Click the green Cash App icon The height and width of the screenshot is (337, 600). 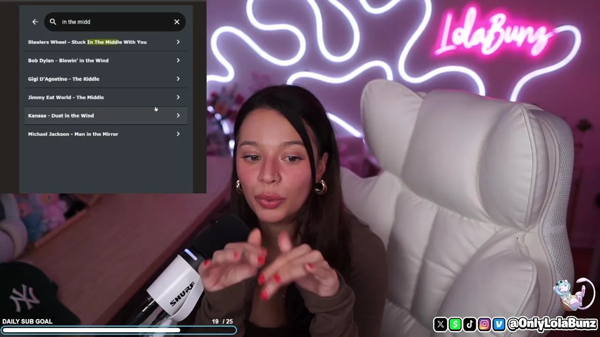point(455,324)
